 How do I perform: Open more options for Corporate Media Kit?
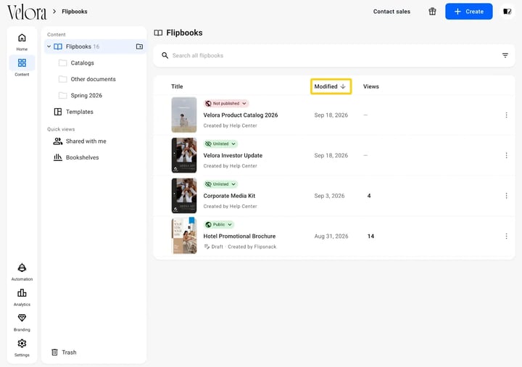click(506, 196)
